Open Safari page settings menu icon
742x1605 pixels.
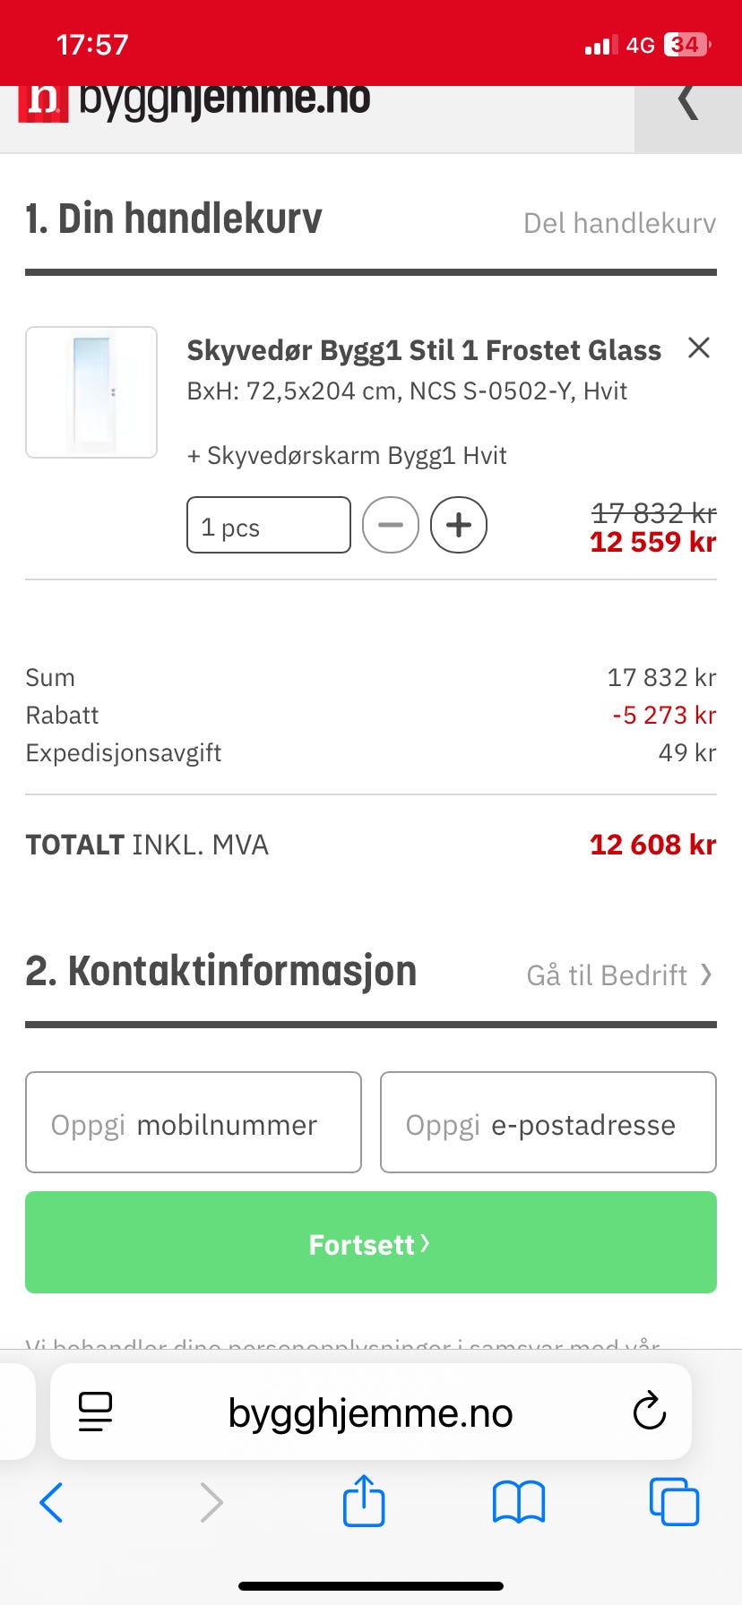coord(96,1412)
